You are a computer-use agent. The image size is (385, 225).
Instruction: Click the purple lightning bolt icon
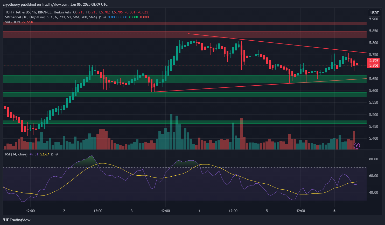tap(357, 146)
